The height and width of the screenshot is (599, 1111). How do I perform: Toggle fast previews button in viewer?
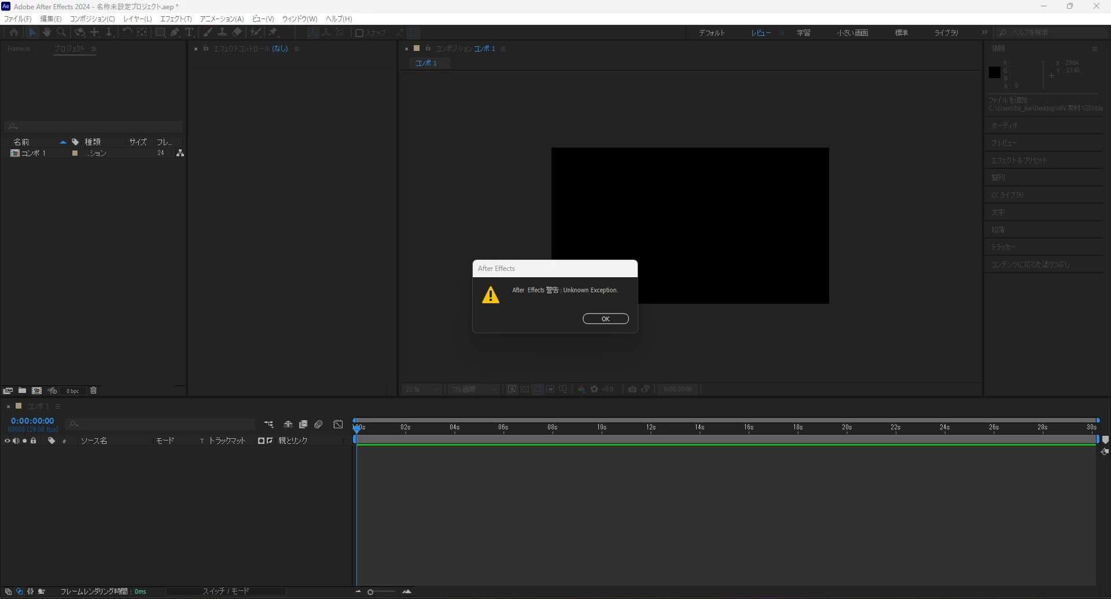[512, 389]
